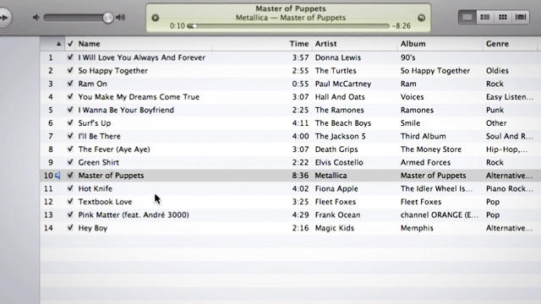Click the round arrow icon left of song title
The width and height of the screenshot is (541, 304).
pos(156,18)
